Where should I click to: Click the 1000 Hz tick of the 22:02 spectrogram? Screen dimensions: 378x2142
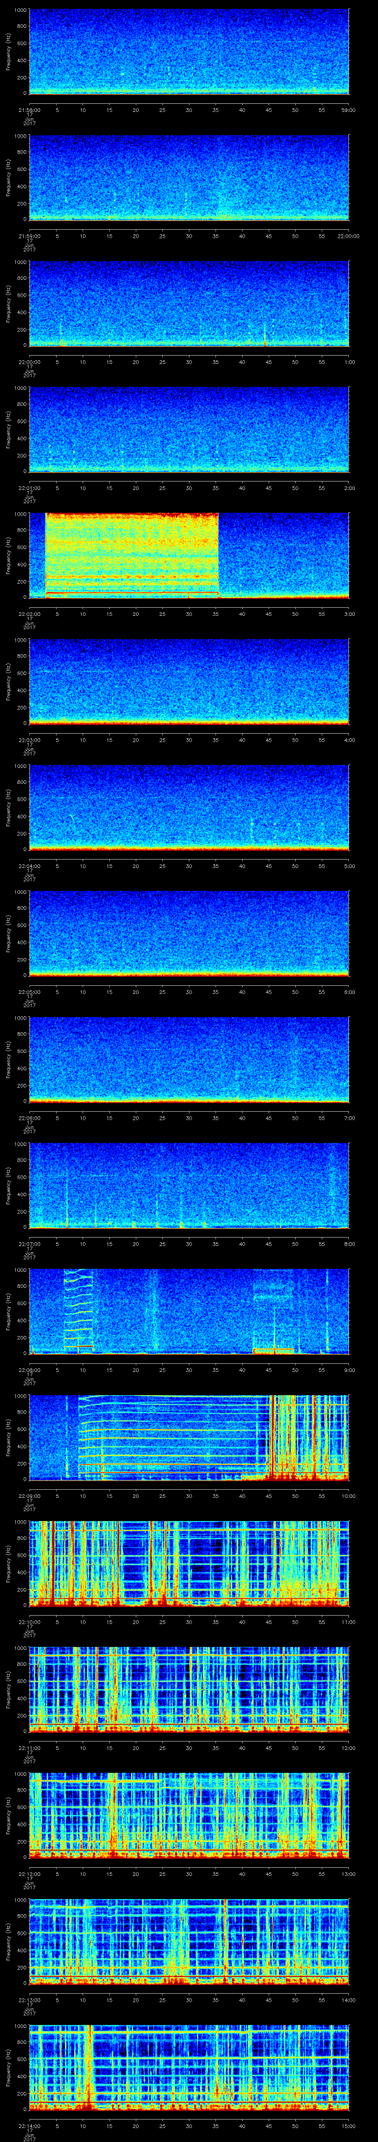point(20,514)
